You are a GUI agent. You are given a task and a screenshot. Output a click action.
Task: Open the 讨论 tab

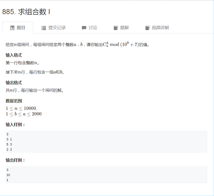point(92,28)
